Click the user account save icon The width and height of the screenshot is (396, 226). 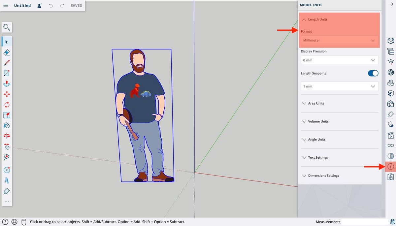(40, 6)
